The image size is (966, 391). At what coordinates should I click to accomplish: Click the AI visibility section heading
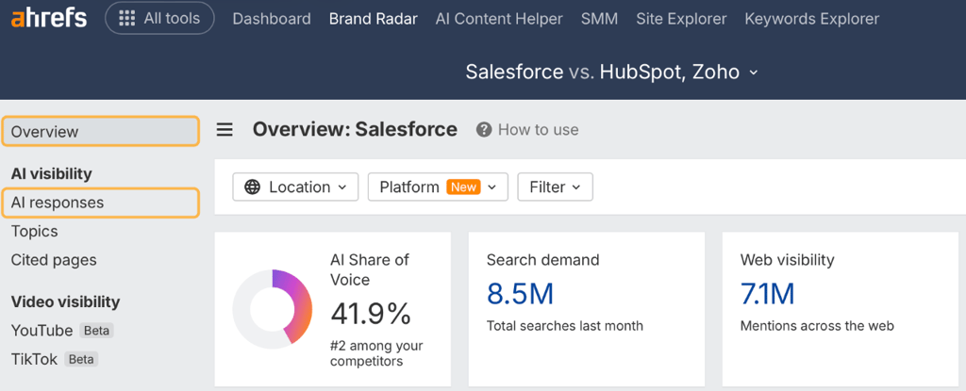[51, 173]
